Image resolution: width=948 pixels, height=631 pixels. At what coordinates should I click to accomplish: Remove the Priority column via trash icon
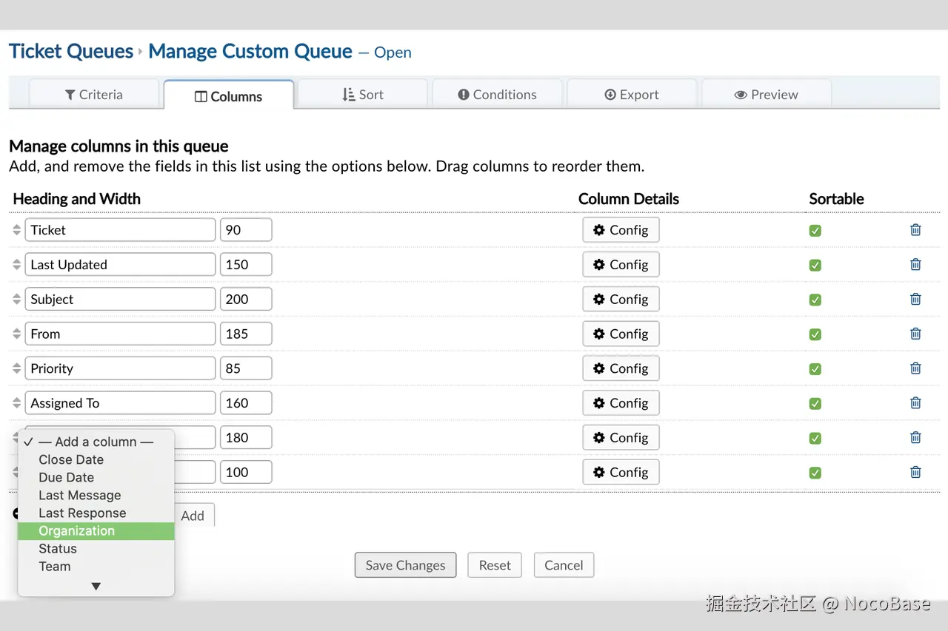(915, 368)
